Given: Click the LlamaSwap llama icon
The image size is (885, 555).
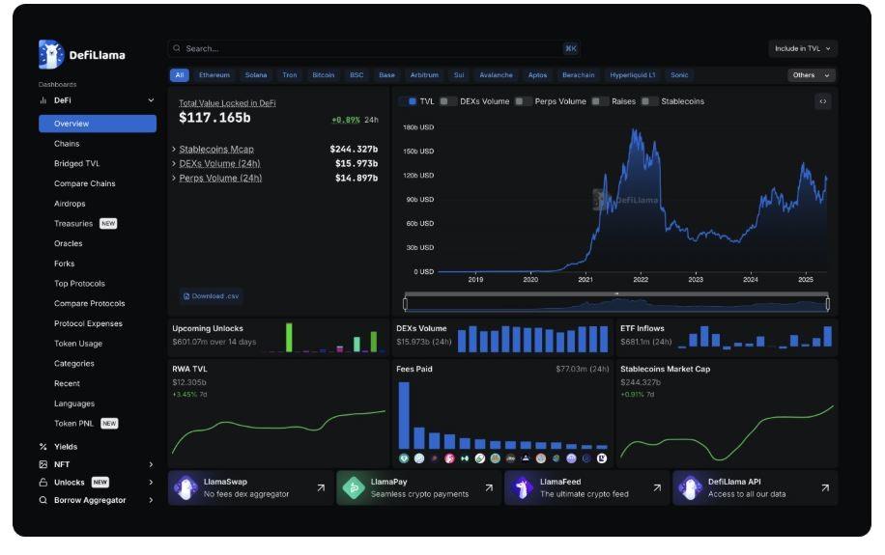Looking at the screenshot, I should coord(185,488).
